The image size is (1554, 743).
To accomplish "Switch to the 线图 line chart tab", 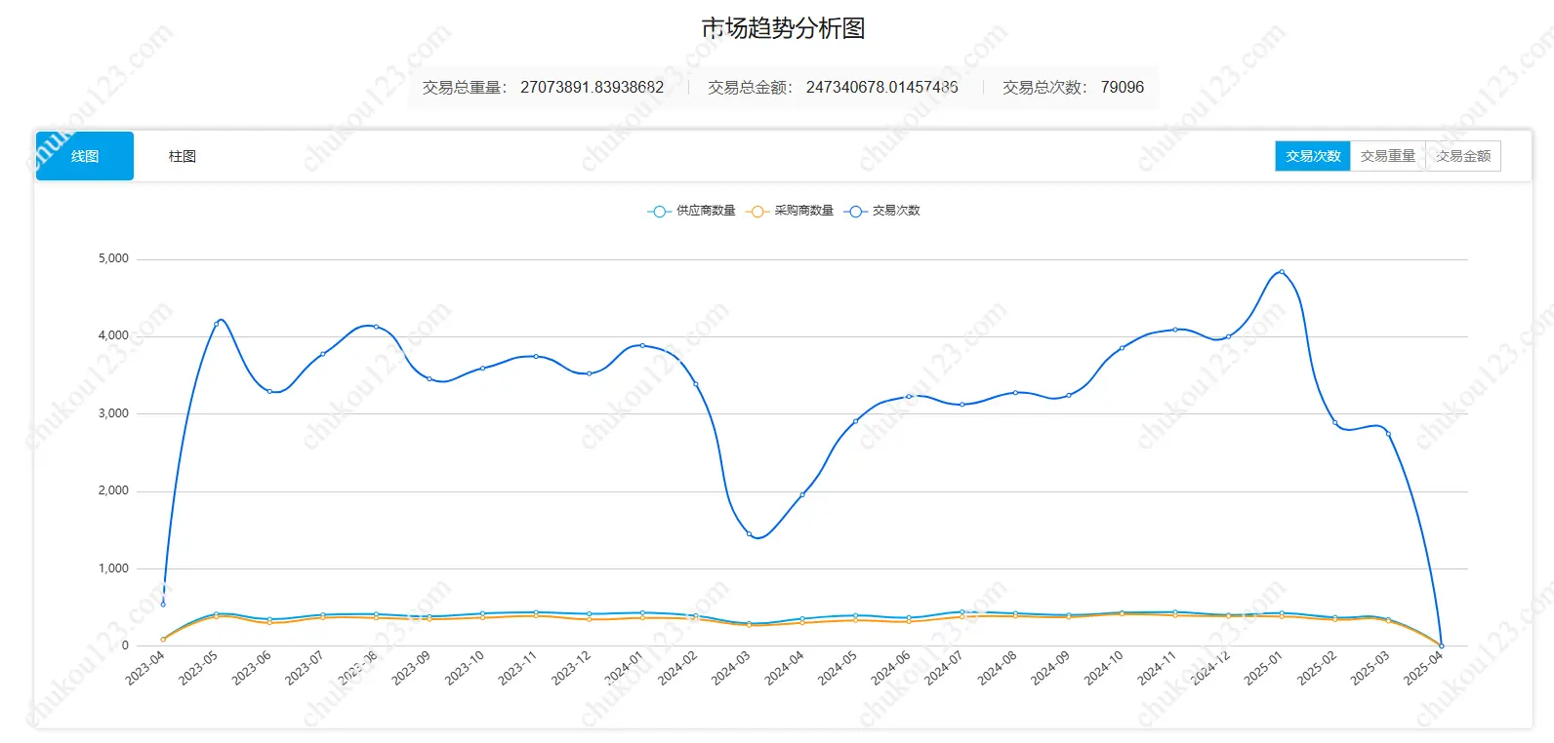I will pos(85,156).
